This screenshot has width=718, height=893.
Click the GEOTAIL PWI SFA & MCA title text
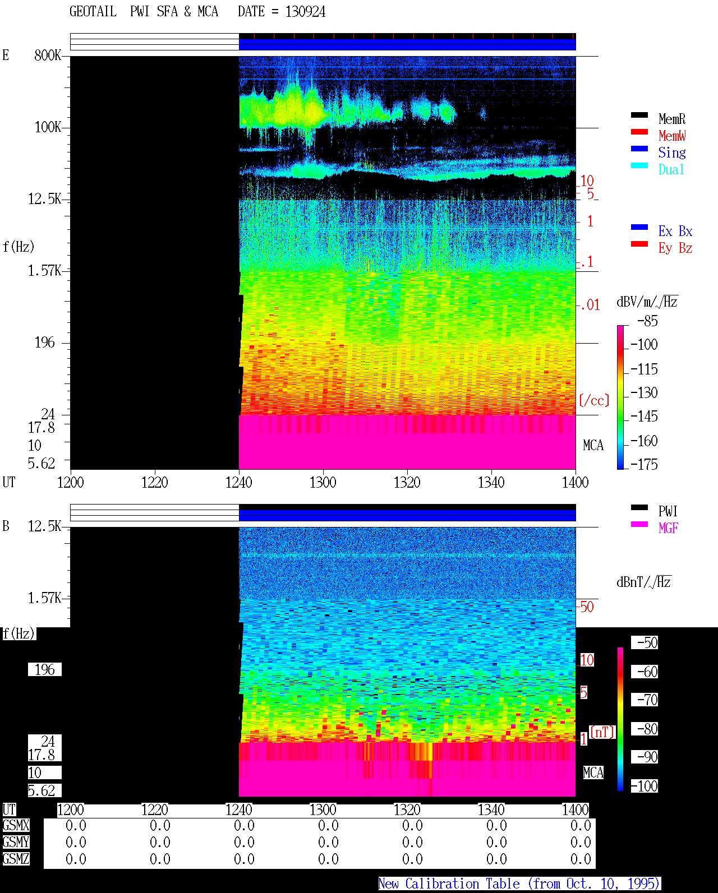[x=144, y=11]
